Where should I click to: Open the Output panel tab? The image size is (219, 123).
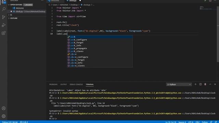[63, 84]
